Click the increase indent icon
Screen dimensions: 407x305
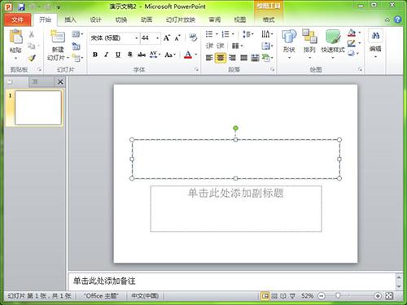click(x=221, y=46)
